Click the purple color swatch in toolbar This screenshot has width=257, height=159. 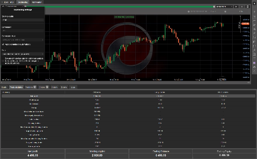pyautogui.click(x=254, y=63)
